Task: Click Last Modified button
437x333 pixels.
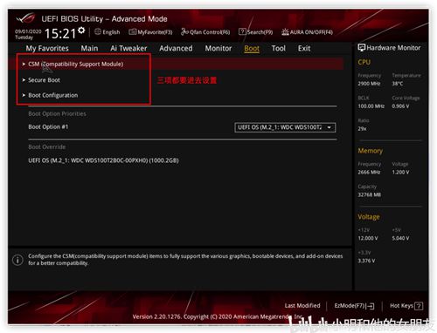Action: [x=302, y=306]
